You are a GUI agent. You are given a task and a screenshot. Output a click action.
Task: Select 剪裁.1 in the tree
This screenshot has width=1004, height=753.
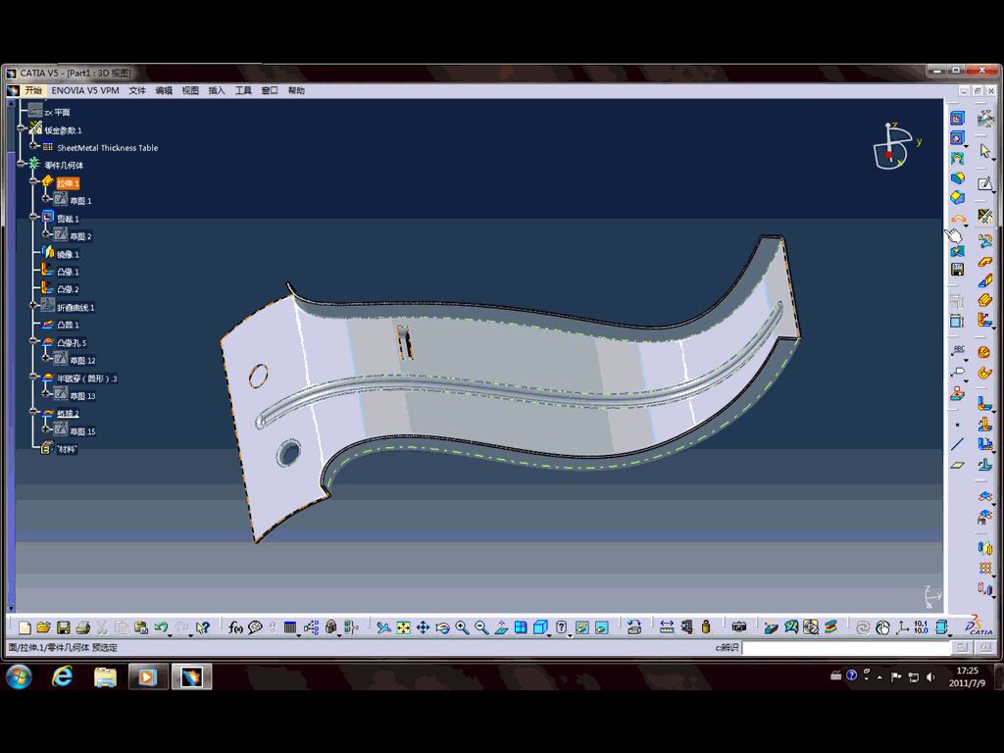pyautogui.click(x=68, y=219)
